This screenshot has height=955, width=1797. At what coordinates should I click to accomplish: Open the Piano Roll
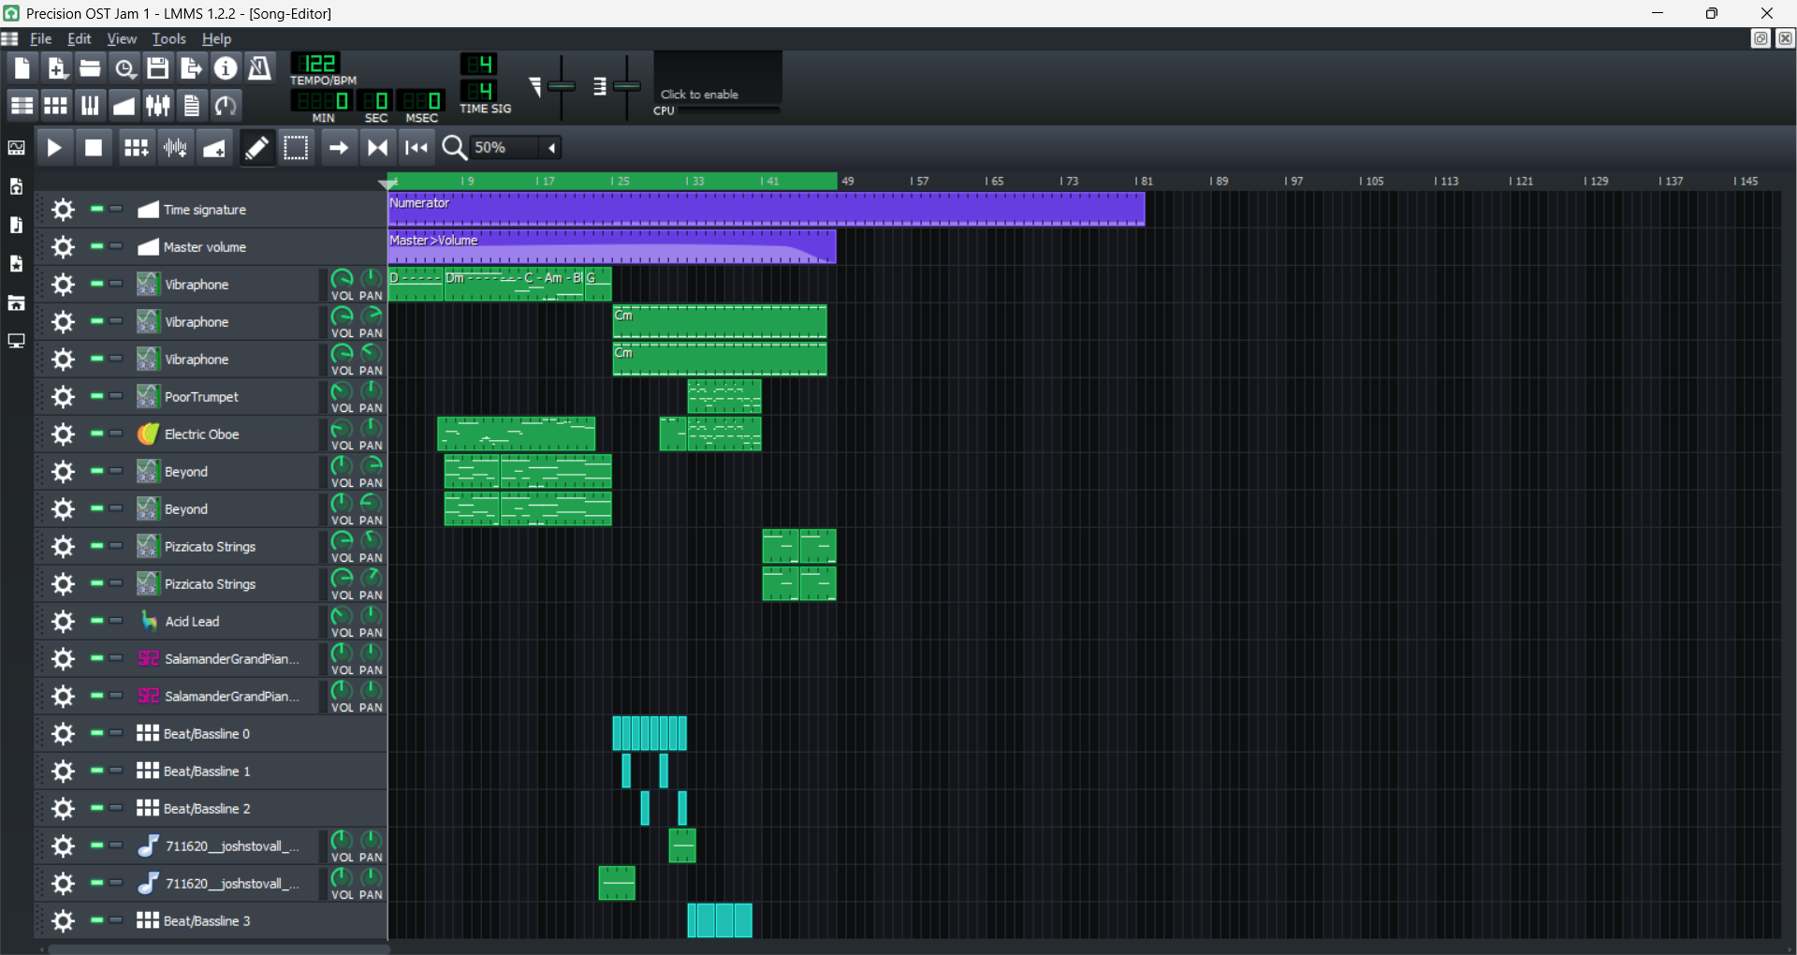(x=90, y=105)
